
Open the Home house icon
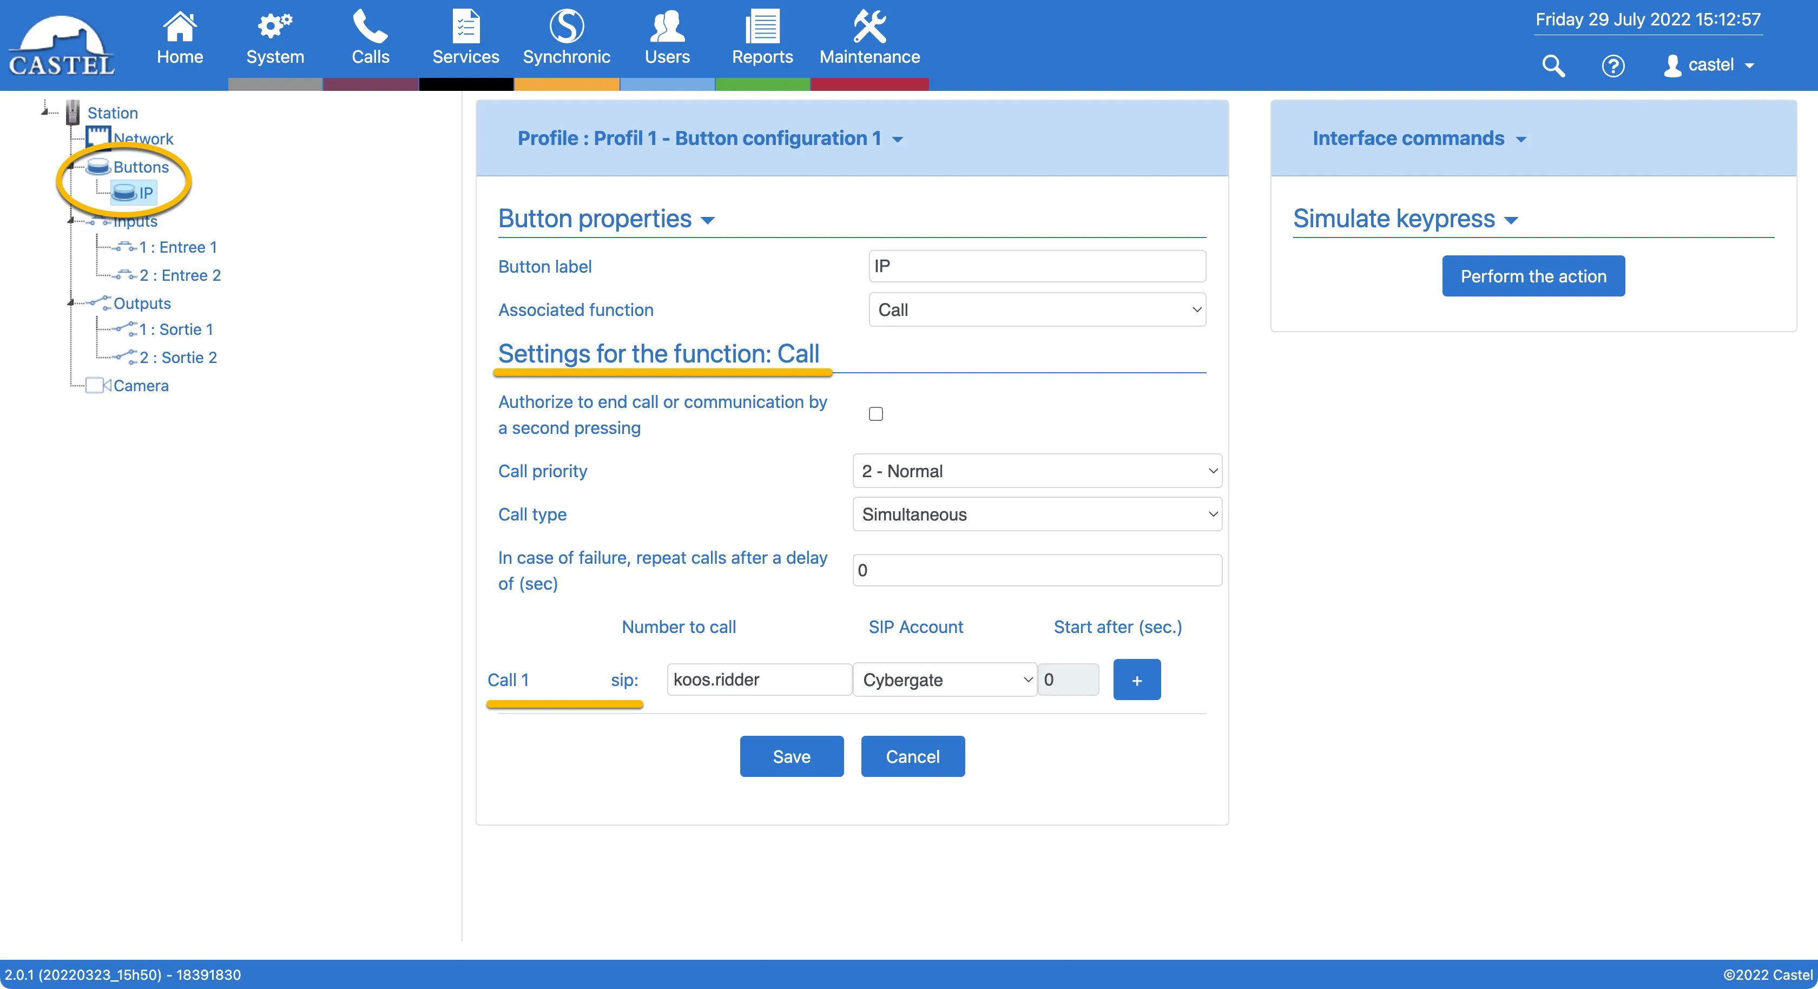tap(179, 27)
